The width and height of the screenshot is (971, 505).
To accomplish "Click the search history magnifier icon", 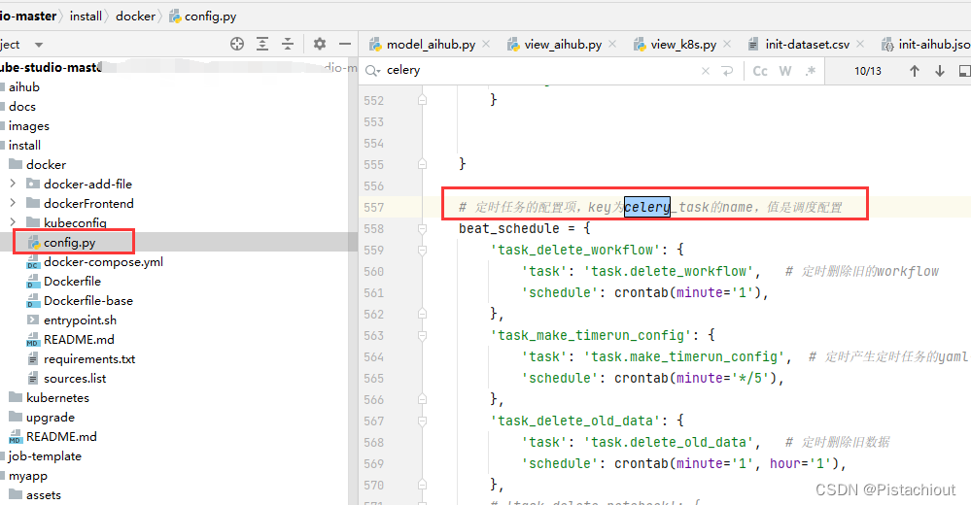I will click(373, 71).
